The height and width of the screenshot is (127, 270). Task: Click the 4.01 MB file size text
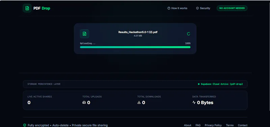coord(138,36)
